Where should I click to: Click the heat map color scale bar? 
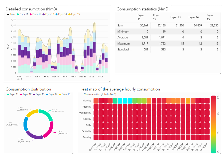coord(214,124)
